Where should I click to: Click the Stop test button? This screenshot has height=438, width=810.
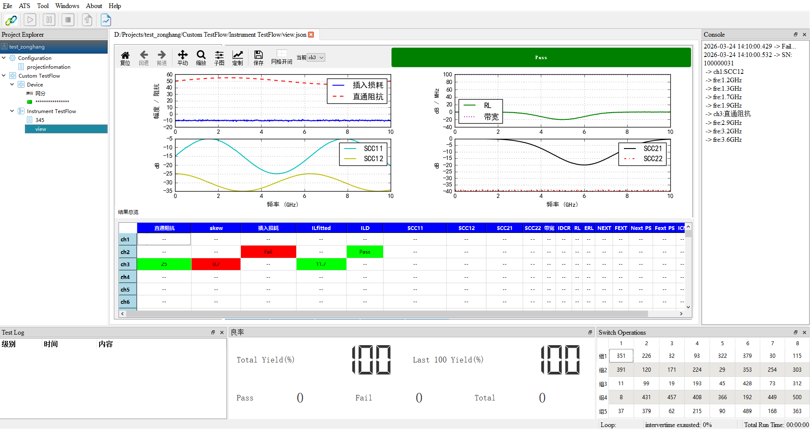(67, 20)
